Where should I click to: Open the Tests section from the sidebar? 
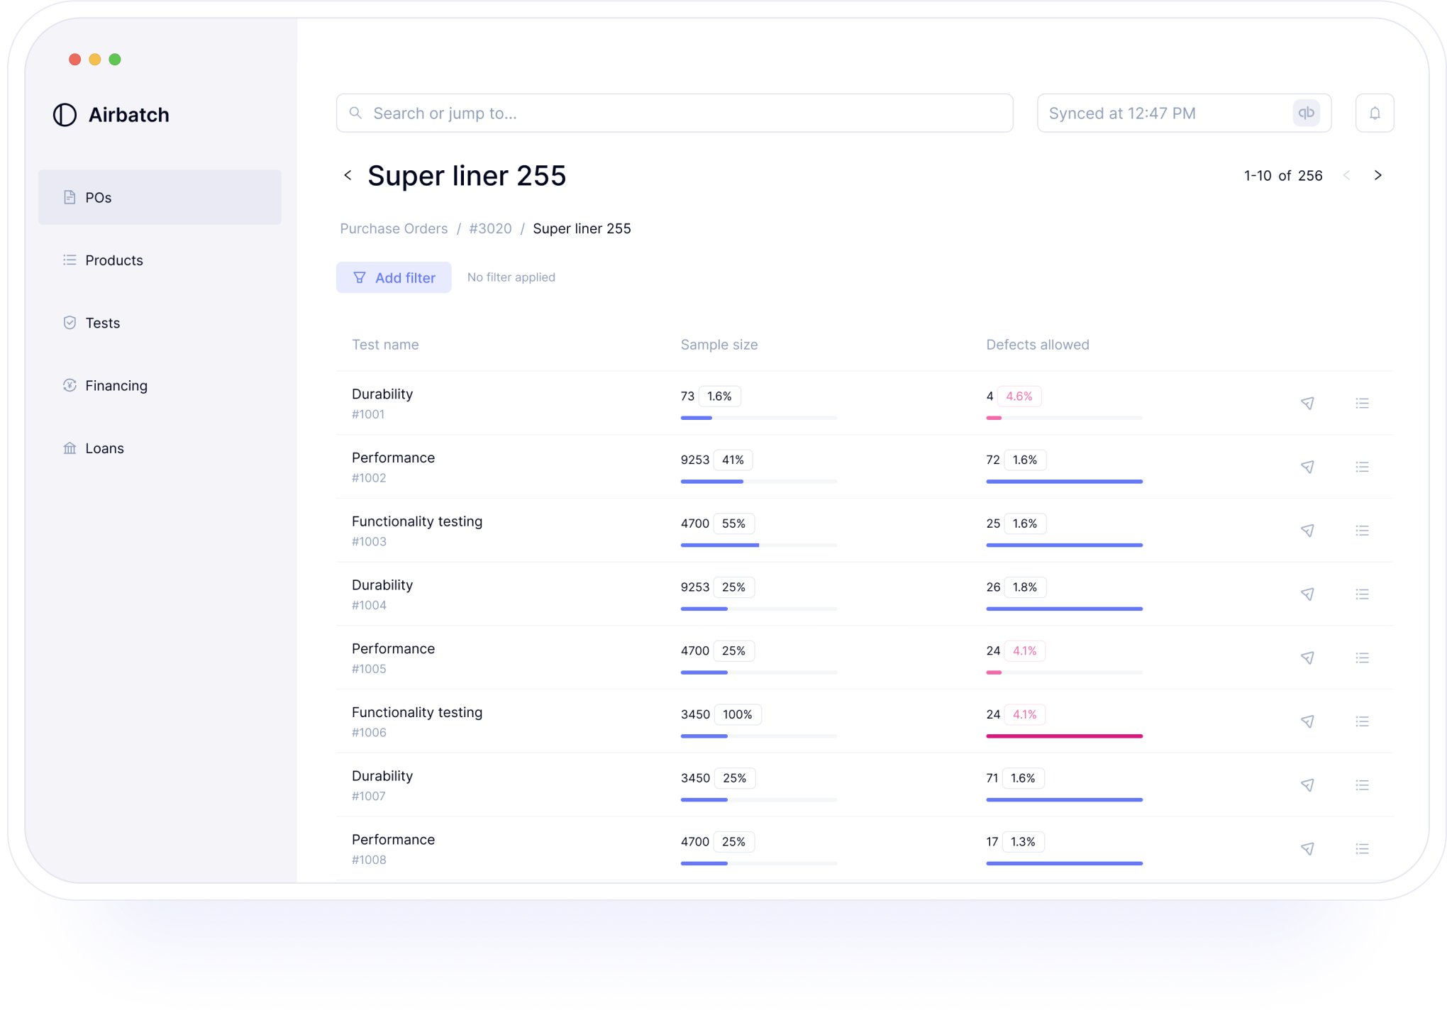[x=102, y=323]
